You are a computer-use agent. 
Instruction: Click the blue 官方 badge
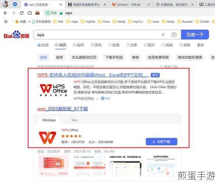pyautogui.click(x=155, y=75)
